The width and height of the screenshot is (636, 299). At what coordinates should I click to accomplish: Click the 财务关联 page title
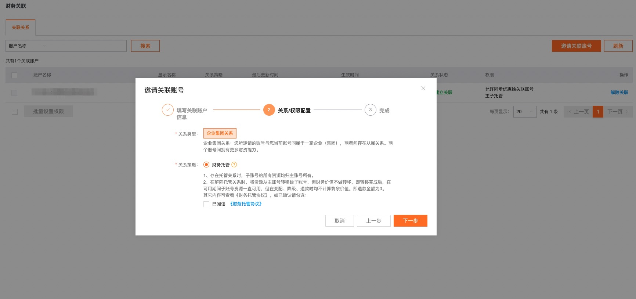pos(16,6)
